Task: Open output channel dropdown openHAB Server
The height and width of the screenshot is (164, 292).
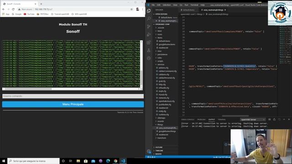Action: [x=252, y=119]
